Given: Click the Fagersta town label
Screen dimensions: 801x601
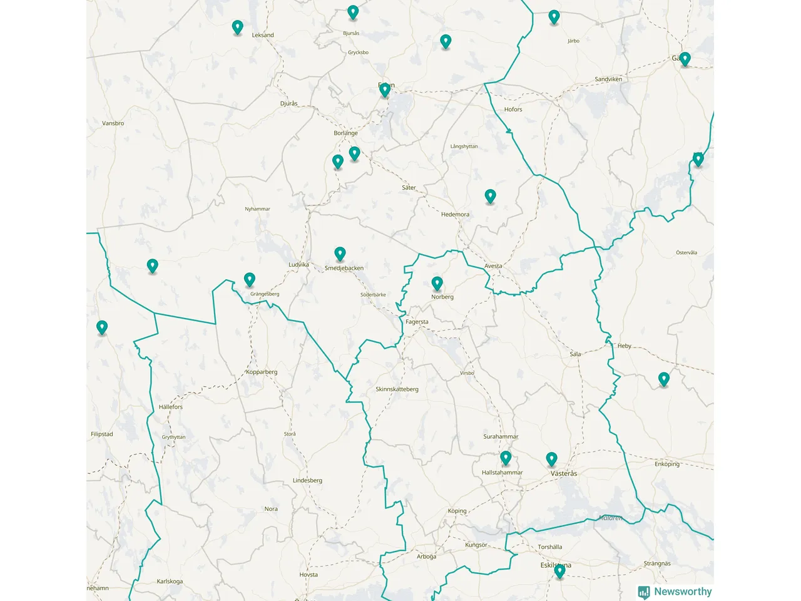Looking at the screenshot, I should tap(417, 322).
